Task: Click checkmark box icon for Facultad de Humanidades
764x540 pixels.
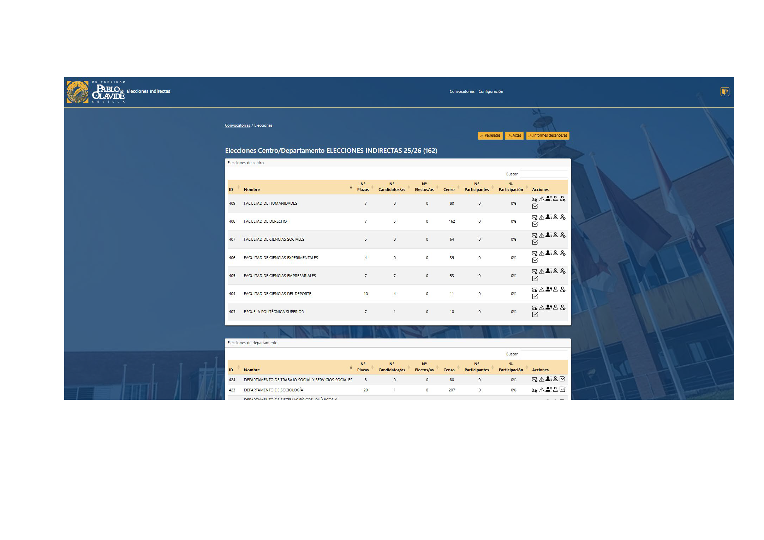Action: 535,206
